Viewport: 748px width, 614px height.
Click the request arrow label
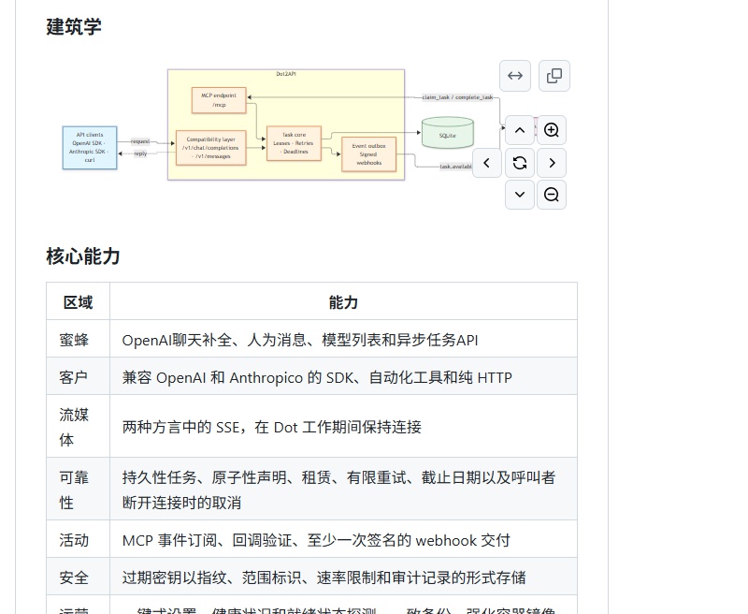pyautogui.click(x=140, y=141)
